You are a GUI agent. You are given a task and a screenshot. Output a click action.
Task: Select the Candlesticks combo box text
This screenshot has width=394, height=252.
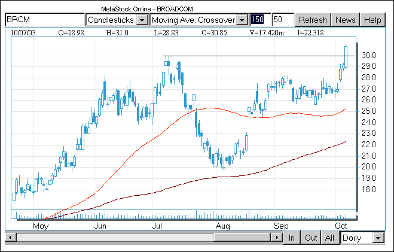pos(111,20)
